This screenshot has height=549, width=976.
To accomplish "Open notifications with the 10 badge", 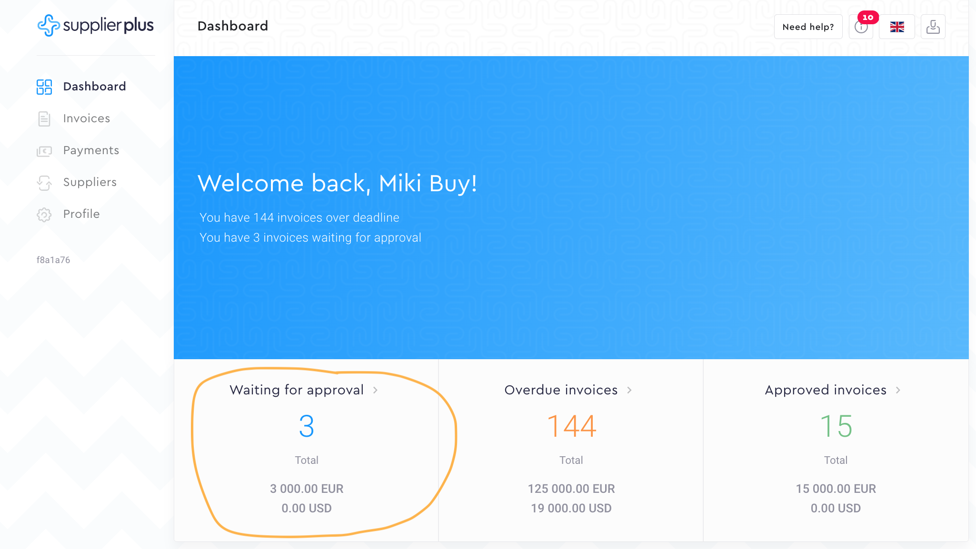I will [x=861, y=27].
